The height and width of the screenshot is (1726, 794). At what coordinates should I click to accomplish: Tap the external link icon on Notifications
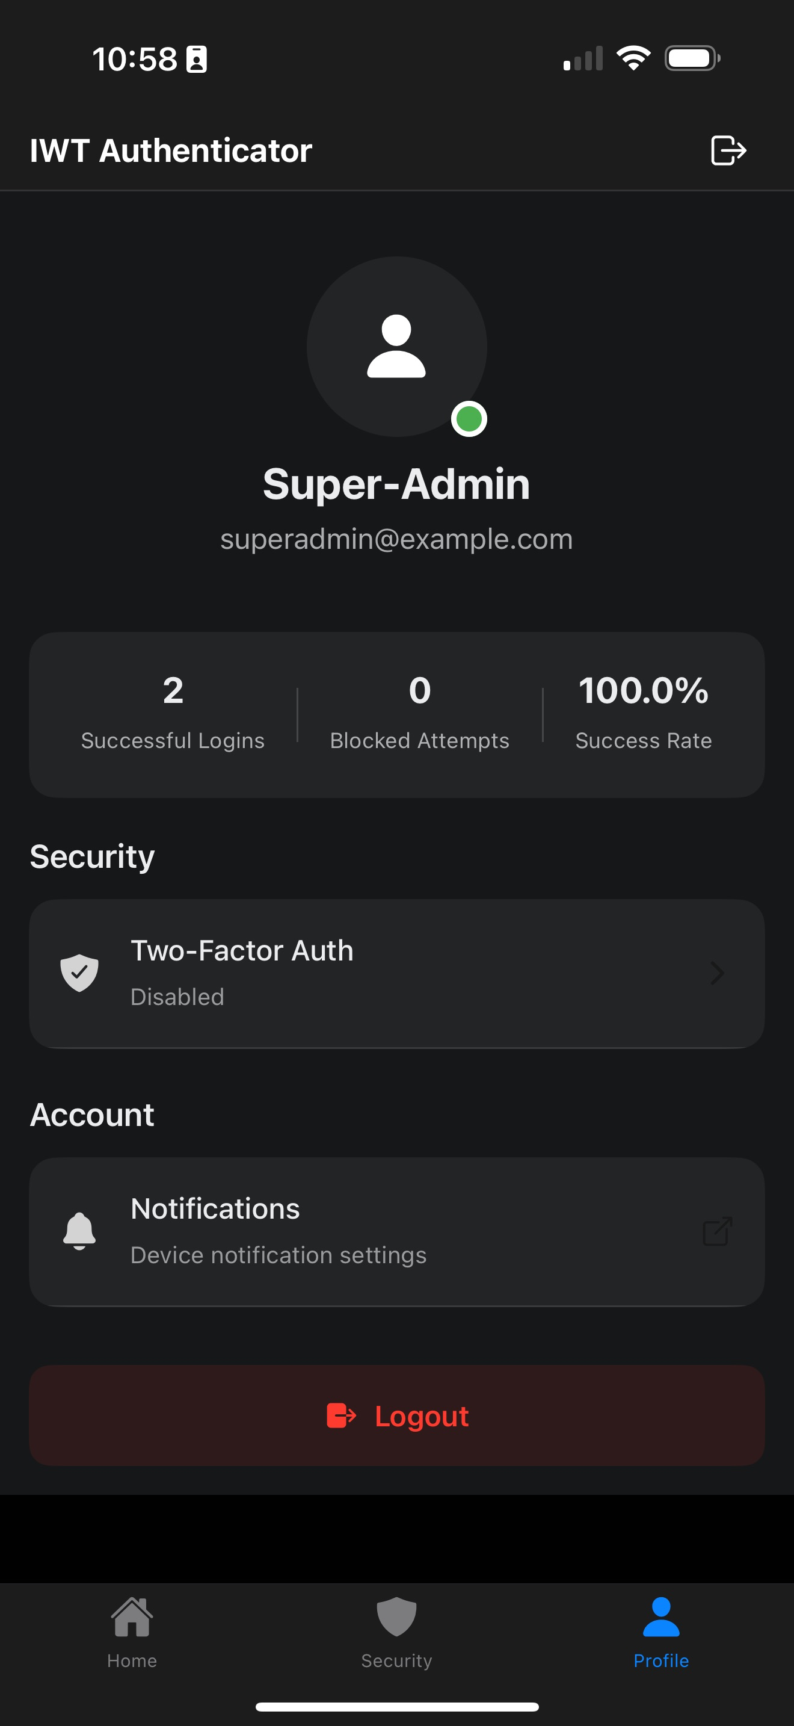click(717, 1231)
